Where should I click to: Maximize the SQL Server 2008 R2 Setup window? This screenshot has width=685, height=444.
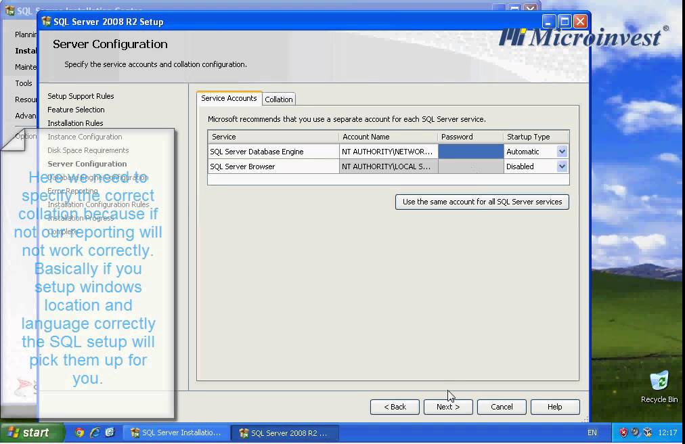click(x=565, y=22)
